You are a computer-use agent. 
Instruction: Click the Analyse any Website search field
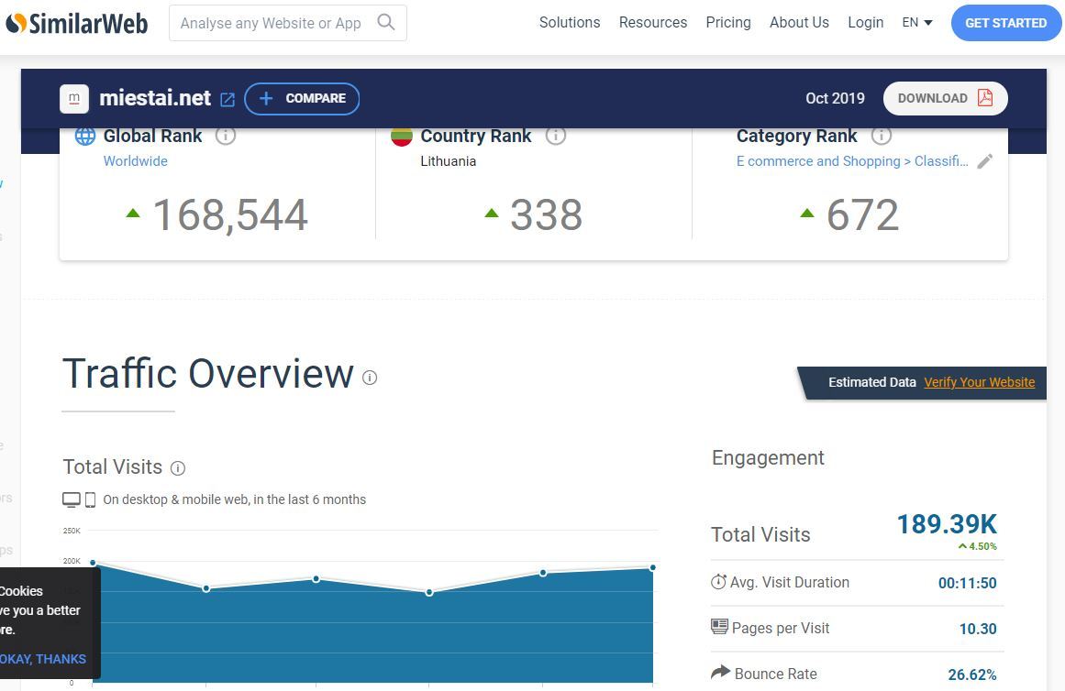click(271, 24)
